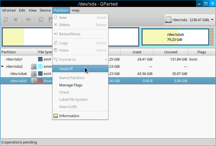Sort by the Flags column header

(x=202, y=52)
